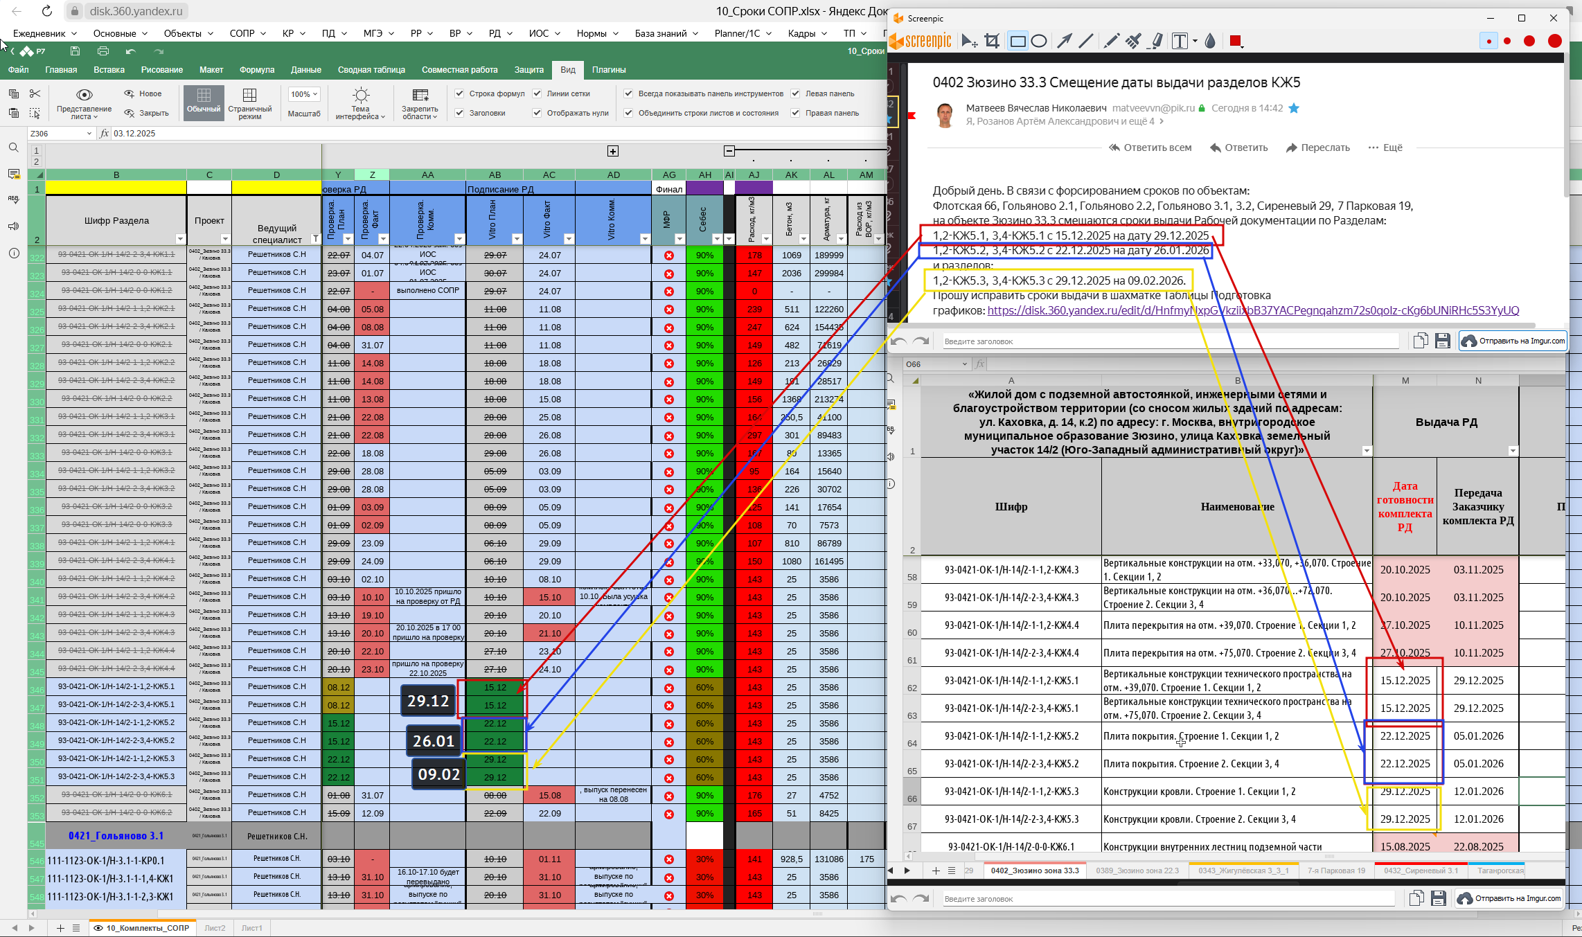The height and width of the screenshot is (937, 1582).
Task: Choose the Arrow drawing tool in Screenpic
Action: (x=1064, y=42)
